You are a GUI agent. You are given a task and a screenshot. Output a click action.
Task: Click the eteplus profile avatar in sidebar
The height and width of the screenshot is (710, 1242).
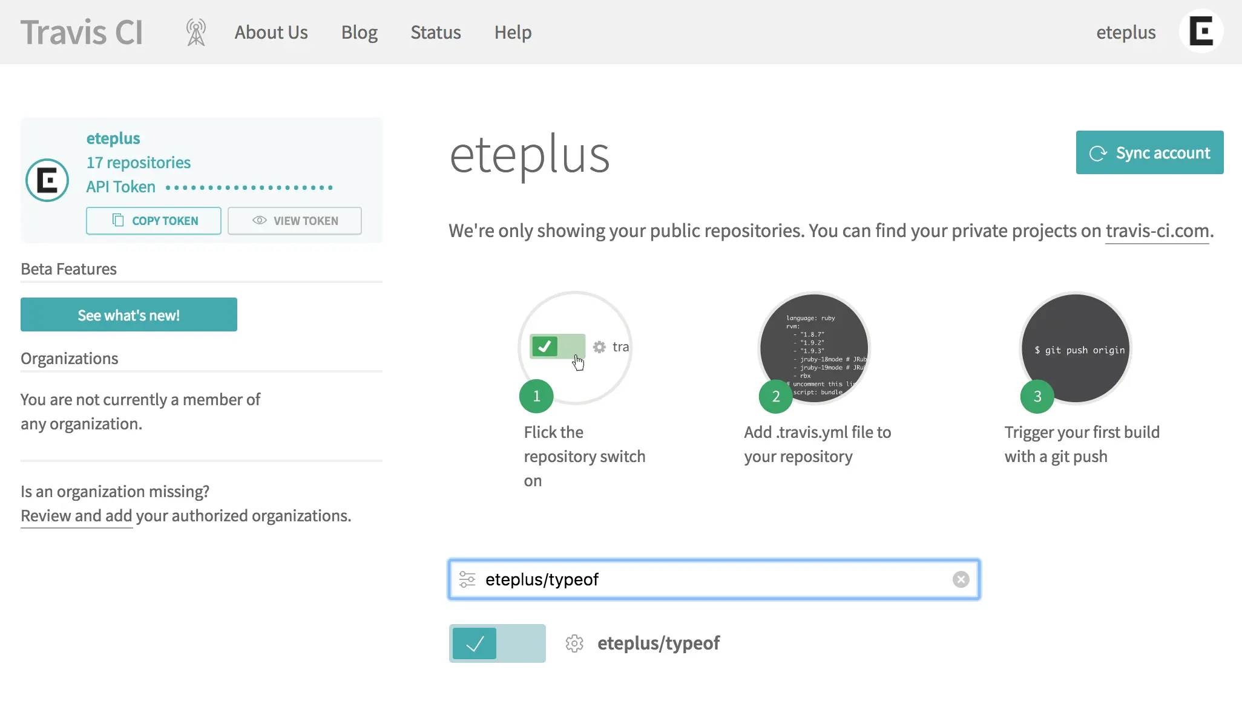coord(47,180)
